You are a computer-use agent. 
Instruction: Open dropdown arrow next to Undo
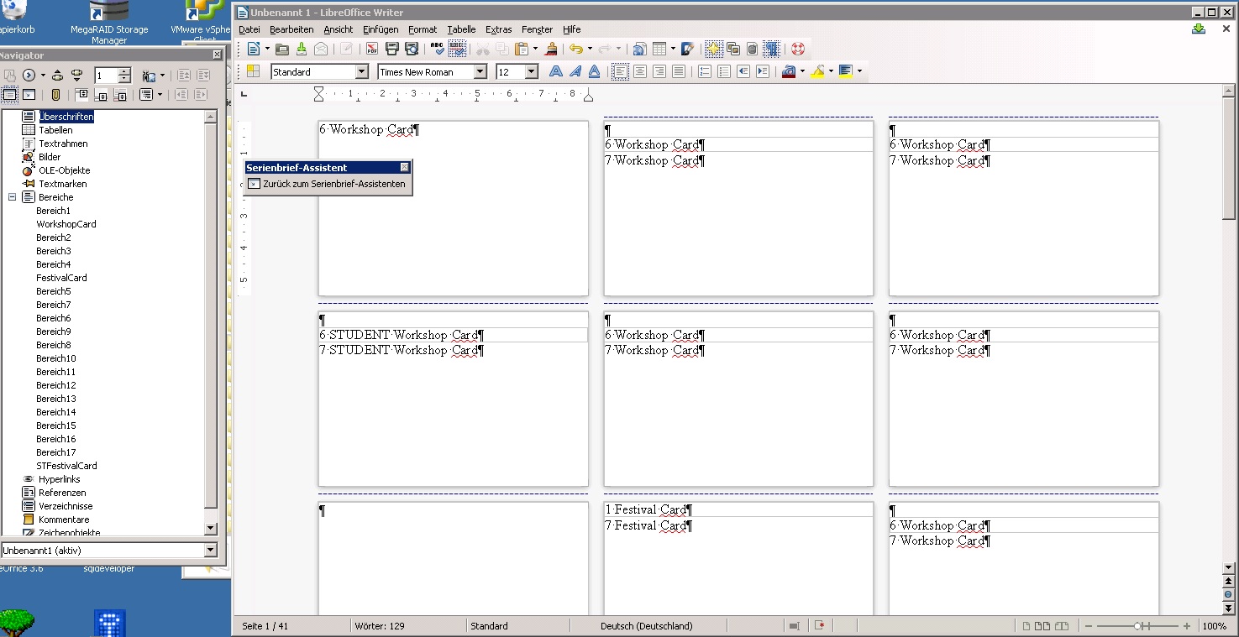point(590,49)
